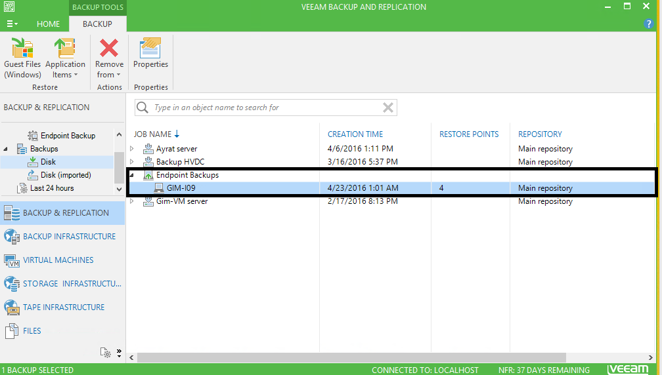Click the Gim-VM server job icon
This screenshot has width=662, height=375.
pyautogui.click(x=148, y=201)
